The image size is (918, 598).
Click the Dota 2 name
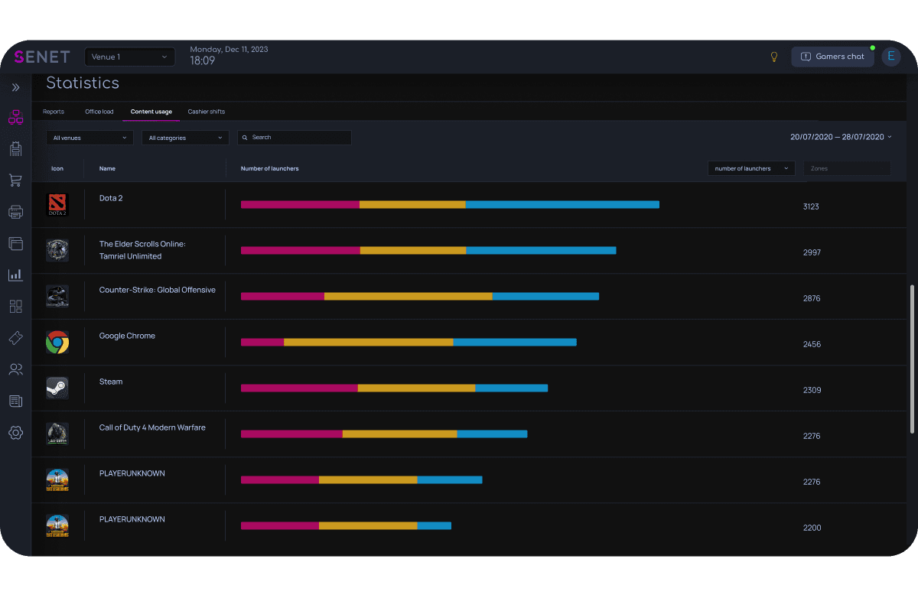111,198
